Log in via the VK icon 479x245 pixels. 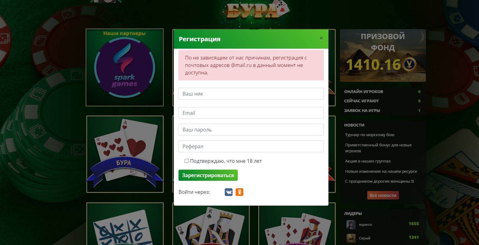pyautogui.click(x=228, y=192)
